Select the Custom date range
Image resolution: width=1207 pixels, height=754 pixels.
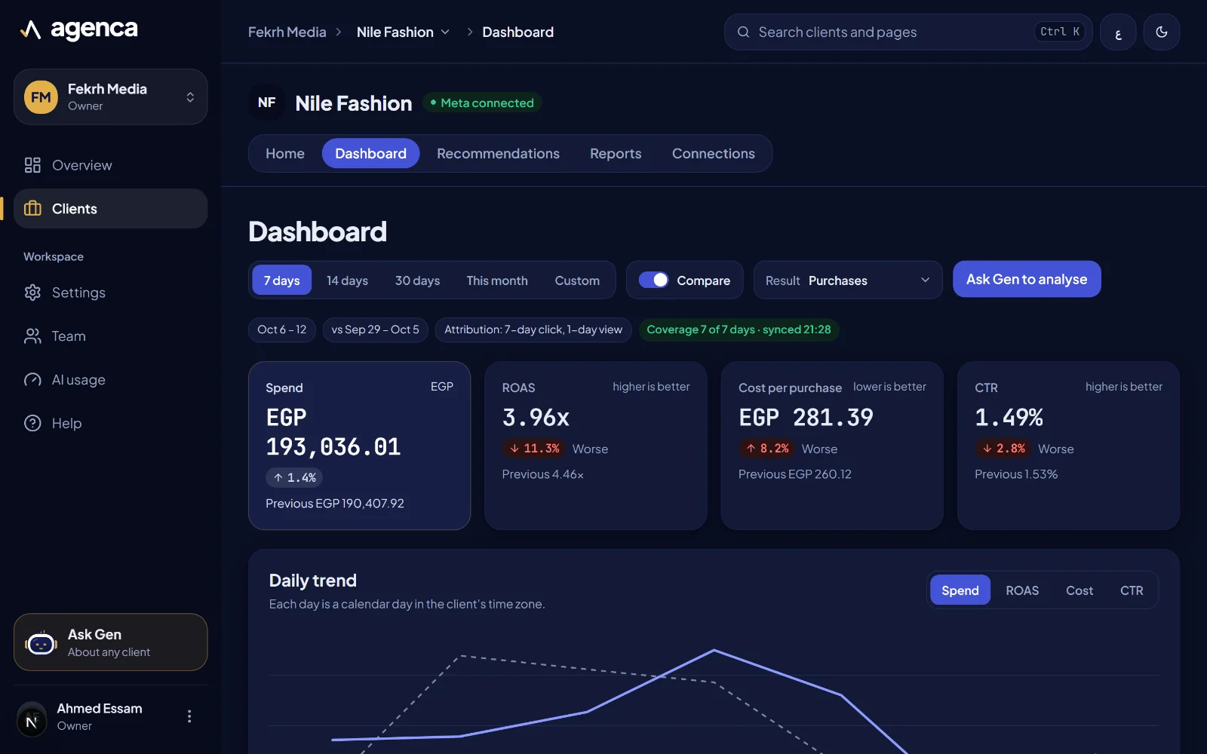(577, 280)
